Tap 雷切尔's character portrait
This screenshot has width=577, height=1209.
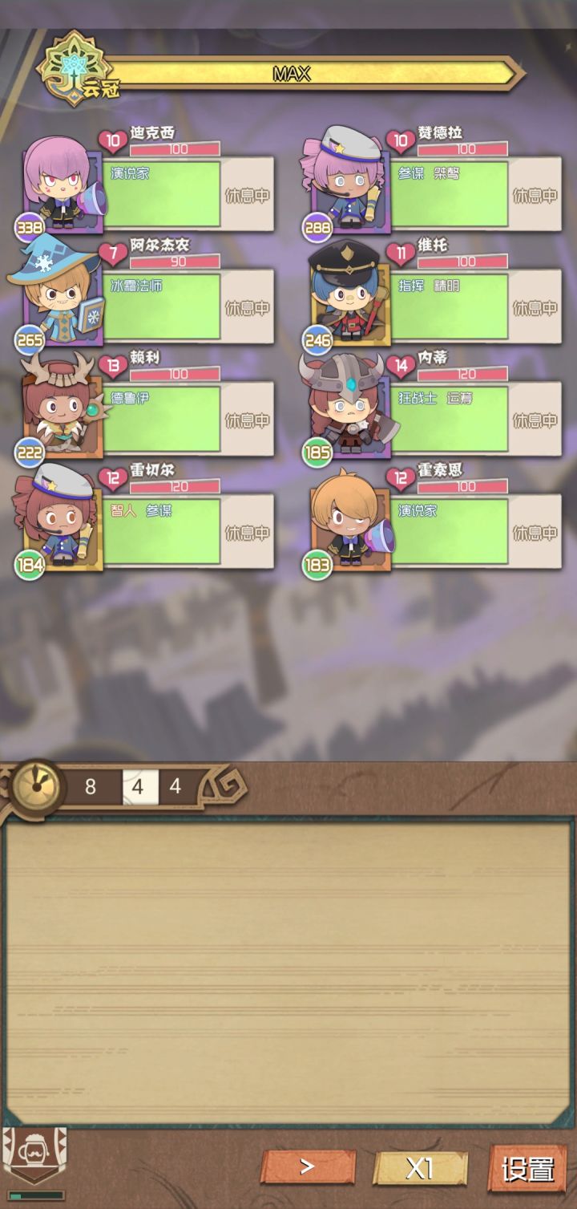click(x=58, y=521)
